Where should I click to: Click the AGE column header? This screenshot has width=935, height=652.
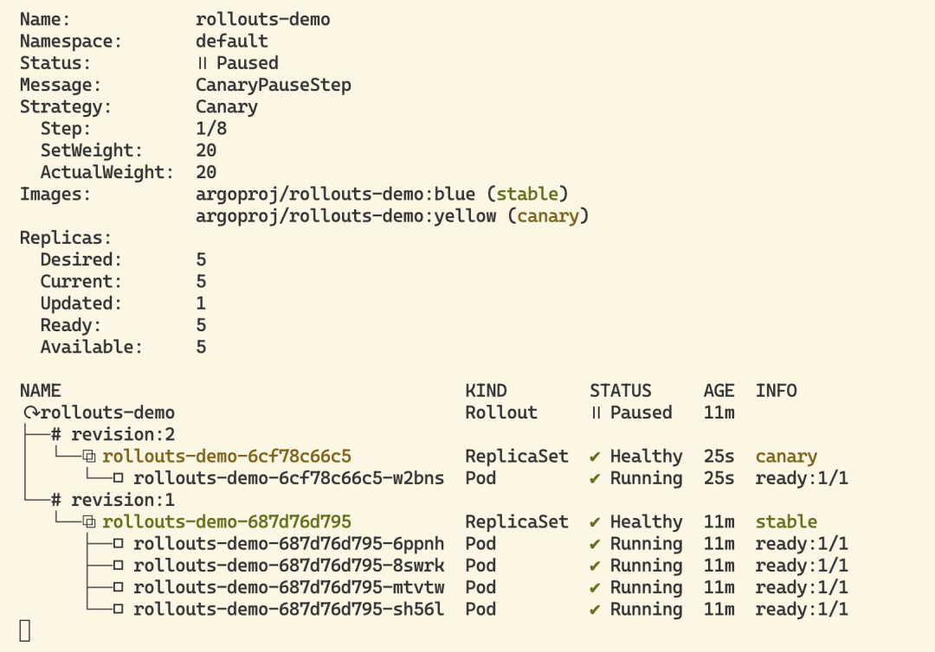coord(719,391)
